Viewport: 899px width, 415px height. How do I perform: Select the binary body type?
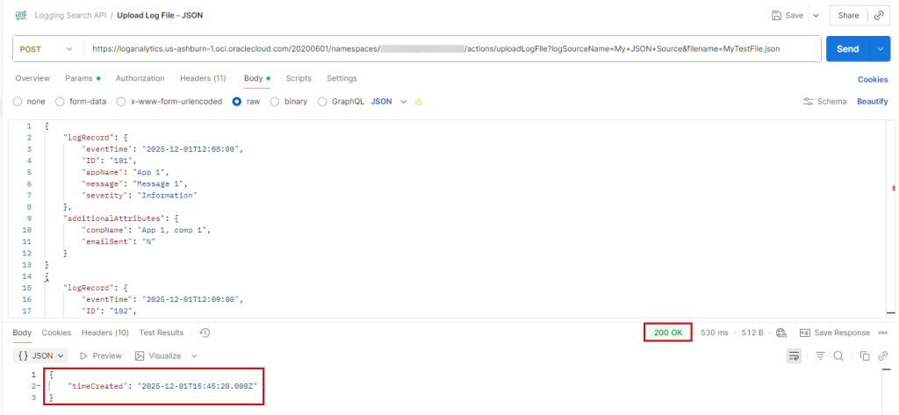pos(275,102)
